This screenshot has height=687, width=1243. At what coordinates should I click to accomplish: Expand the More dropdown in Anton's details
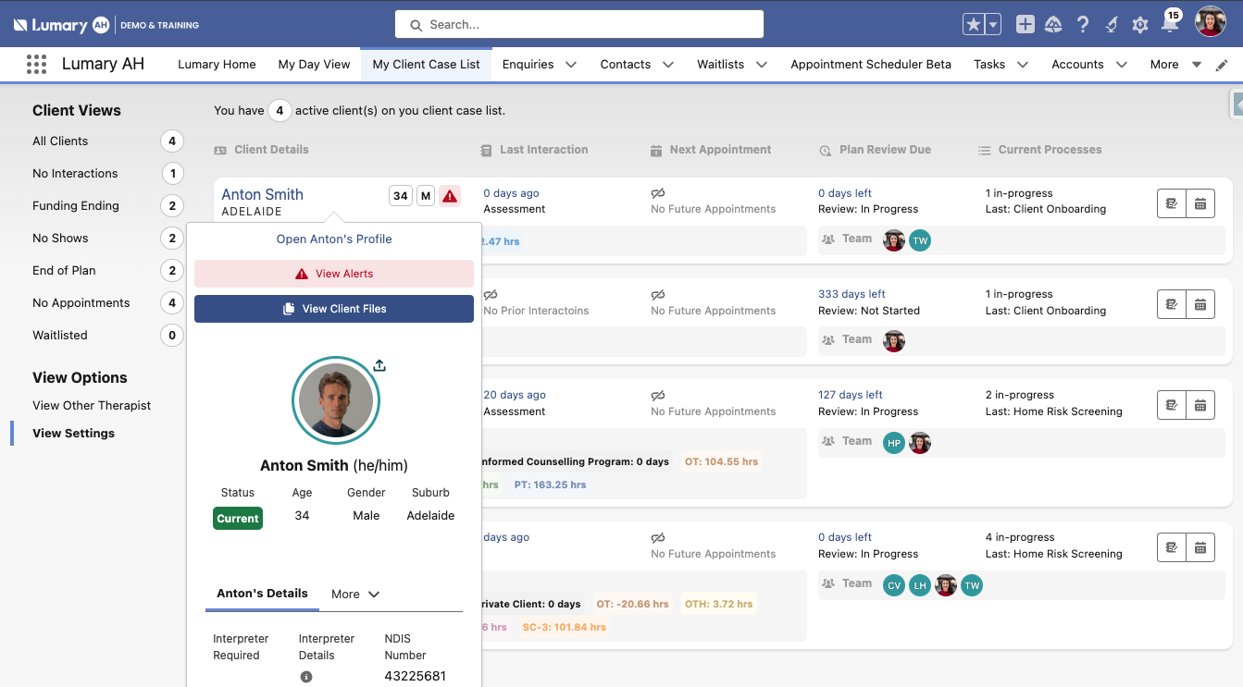(x=356, y=595)
